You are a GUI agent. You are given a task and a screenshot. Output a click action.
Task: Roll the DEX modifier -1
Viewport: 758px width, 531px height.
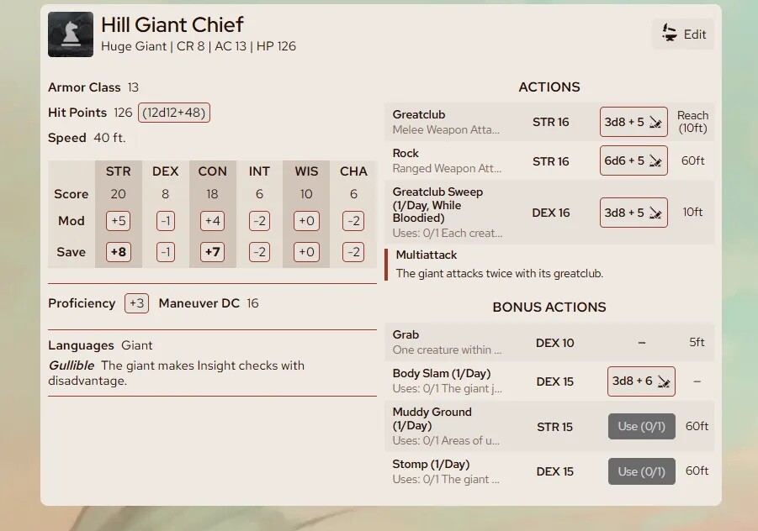tap(165, 221)
